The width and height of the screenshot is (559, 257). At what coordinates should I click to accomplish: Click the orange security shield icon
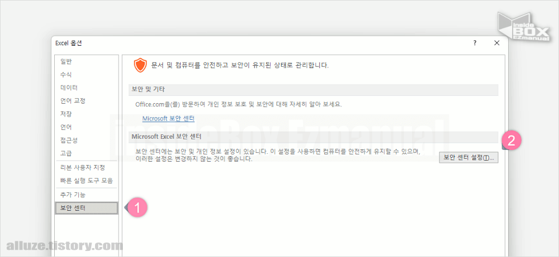pos(140,65)
